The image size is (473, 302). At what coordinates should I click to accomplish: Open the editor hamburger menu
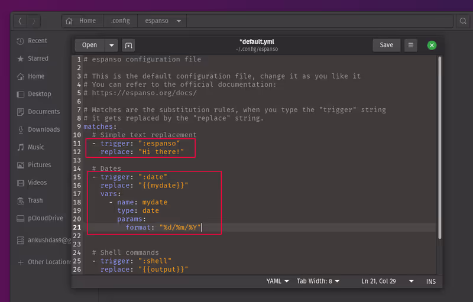(x=411, y=45)
